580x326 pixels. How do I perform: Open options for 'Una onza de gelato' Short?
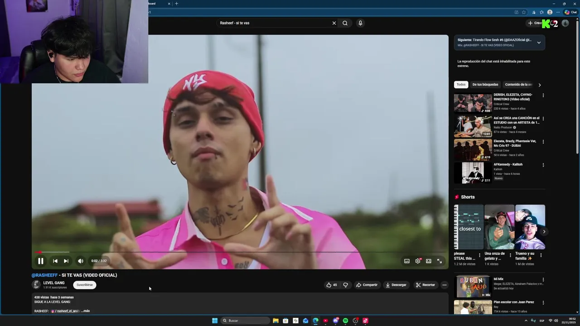tap(510, 255)
